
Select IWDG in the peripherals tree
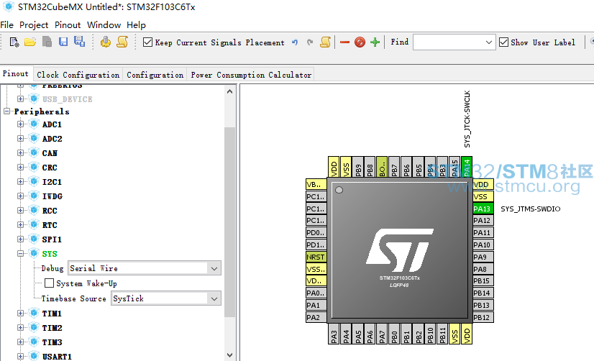[x=52, y=196]
